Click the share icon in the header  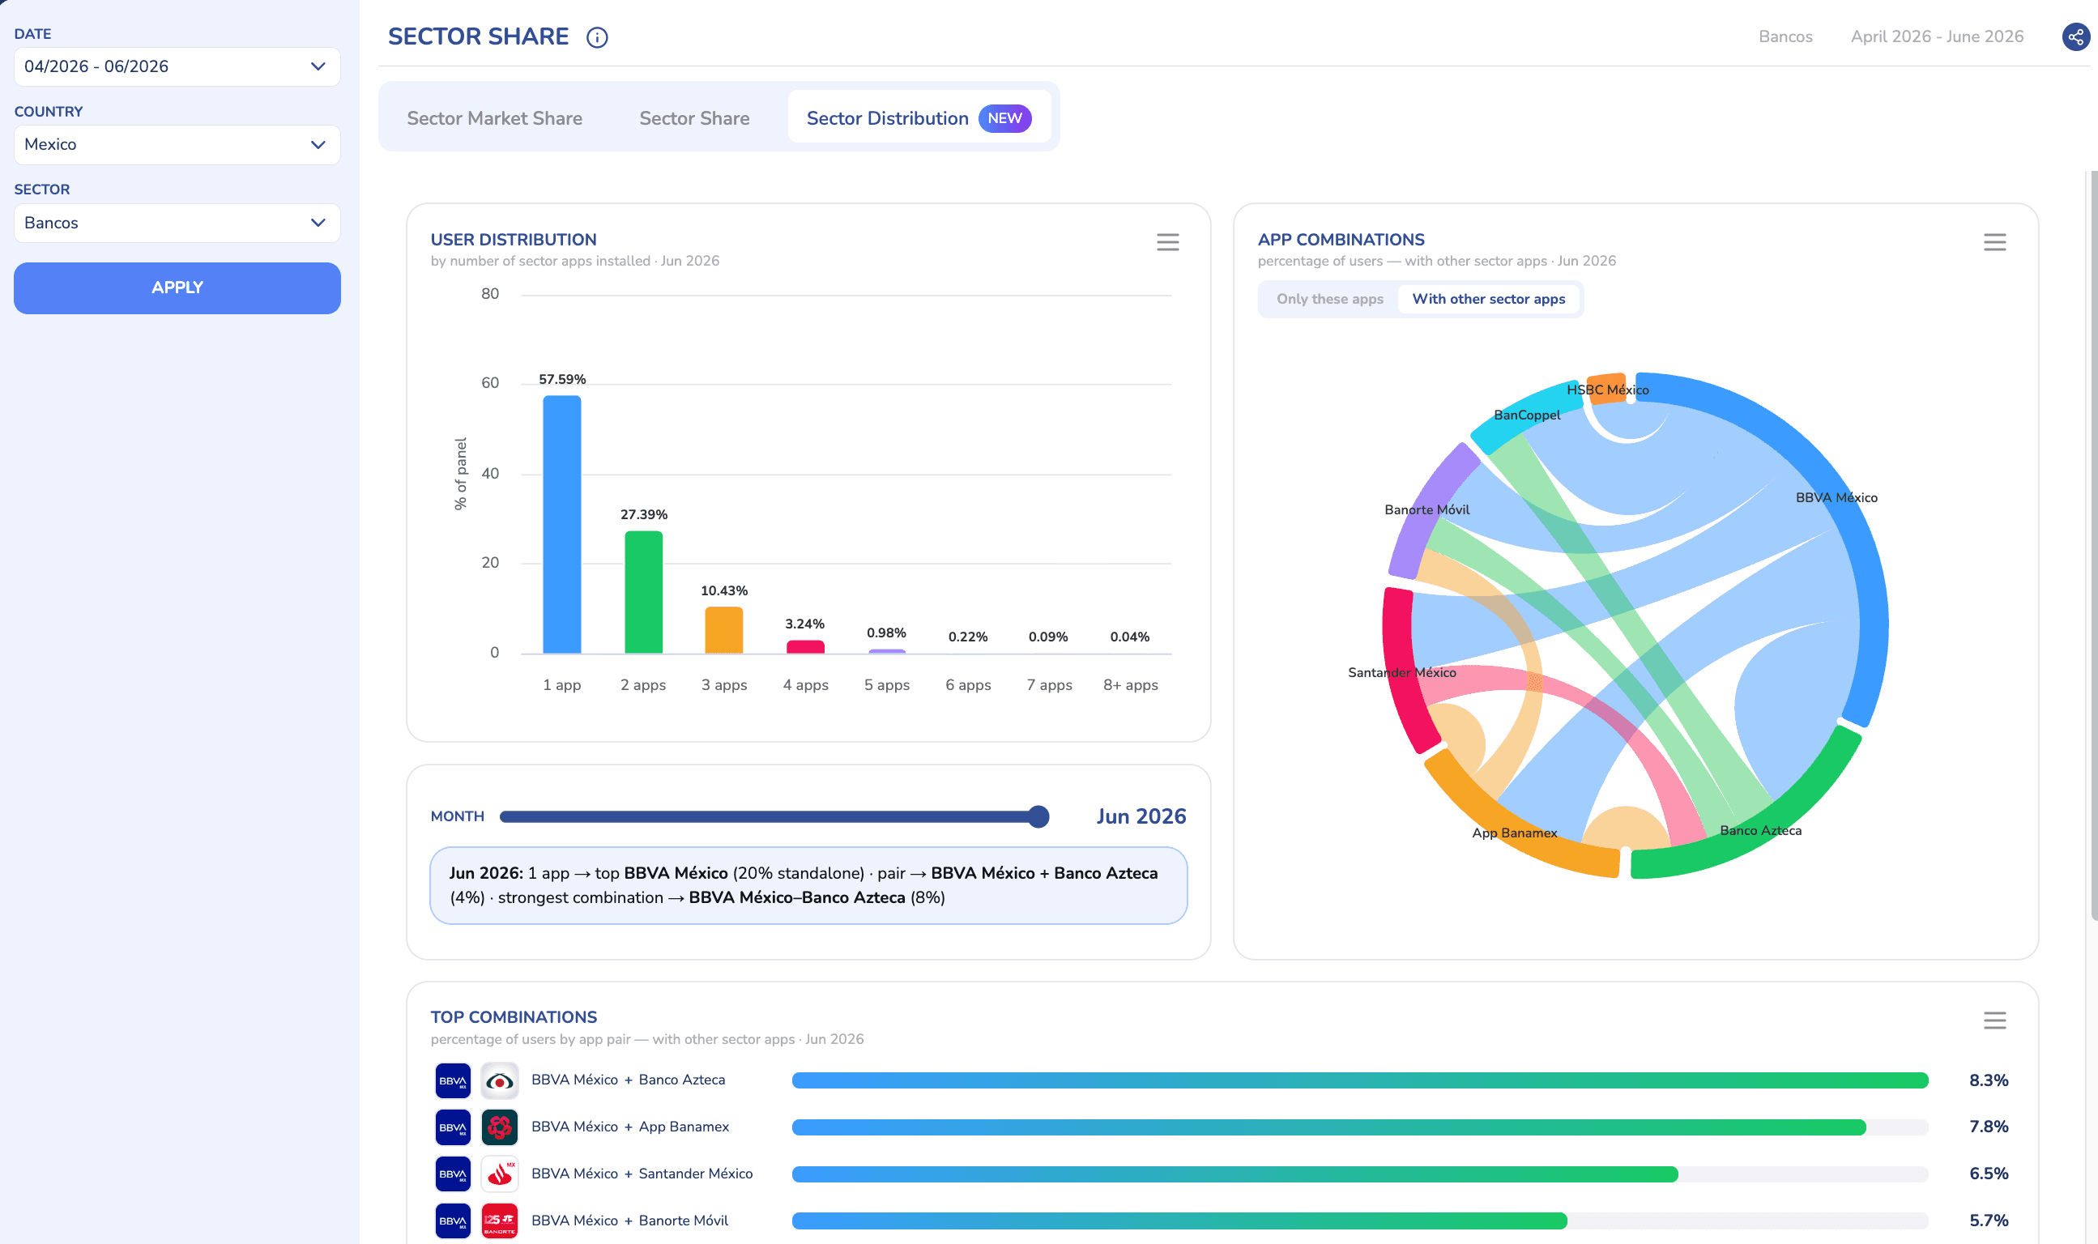pyautogui.click(x=2075, y=37)
